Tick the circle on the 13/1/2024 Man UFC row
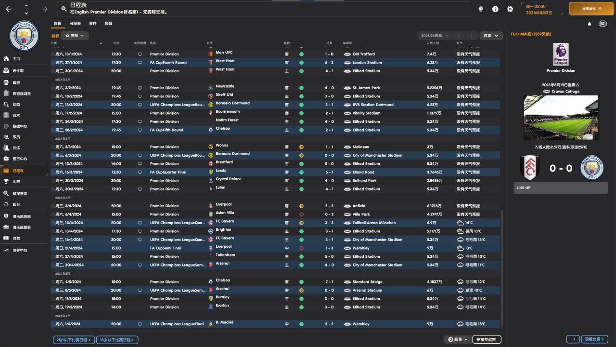The width and height of the screenshot is (616, 347). [x=53, y=54]
